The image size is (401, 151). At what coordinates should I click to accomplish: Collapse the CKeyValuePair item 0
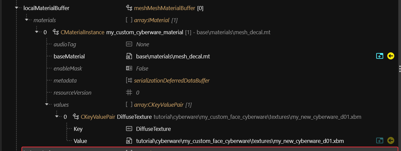57,117
